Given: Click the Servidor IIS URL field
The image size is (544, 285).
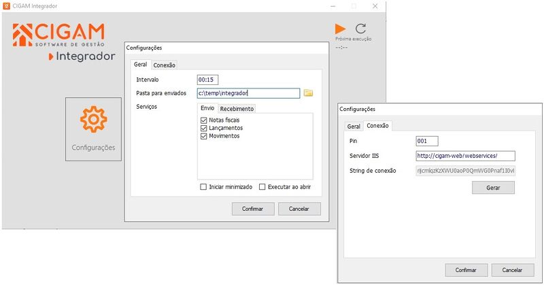Looking at the screenshot, I should pos(465,156).
